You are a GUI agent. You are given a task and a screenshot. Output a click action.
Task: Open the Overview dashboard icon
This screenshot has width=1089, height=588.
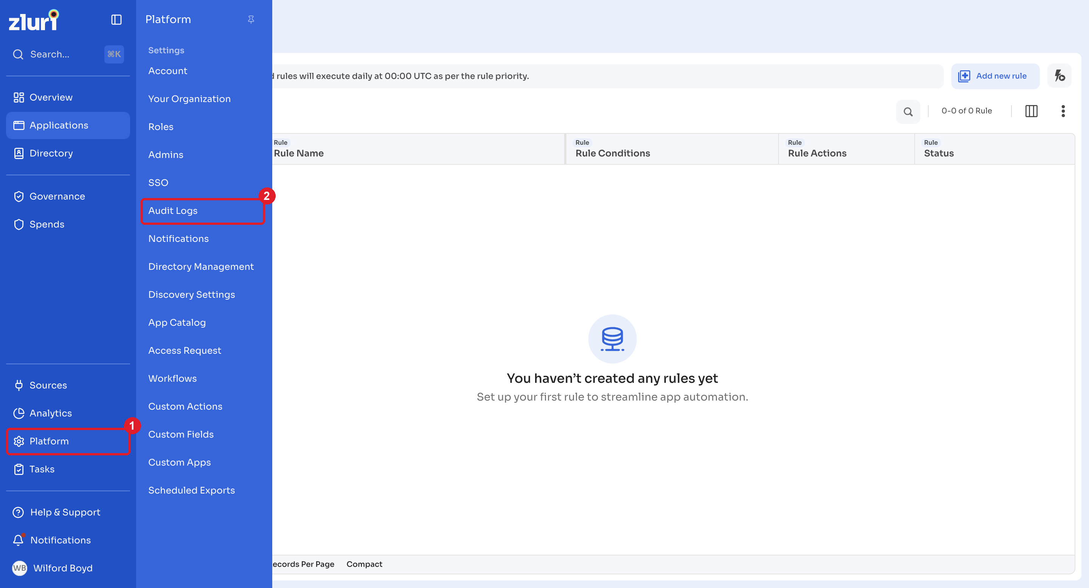(19, 97)
